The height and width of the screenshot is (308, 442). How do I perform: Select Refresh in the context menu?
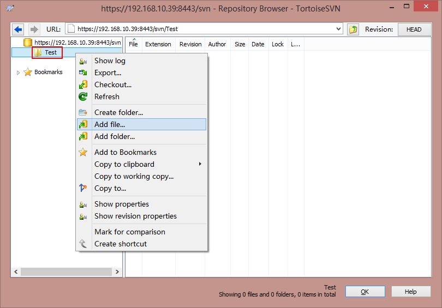click(141, 96)
